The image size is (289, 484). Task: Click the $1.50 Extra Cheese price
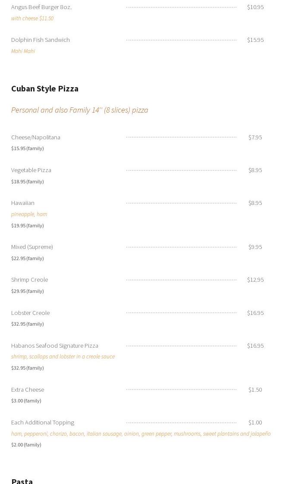click(x=255, y=390)
